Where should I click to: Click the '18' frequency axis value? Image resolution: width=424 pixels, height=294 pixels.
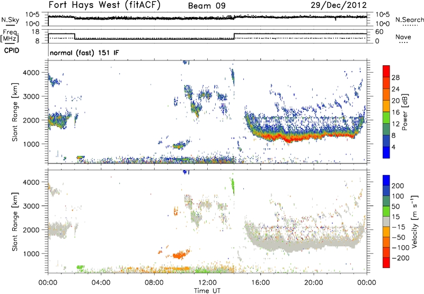click(x=36, y=32)
